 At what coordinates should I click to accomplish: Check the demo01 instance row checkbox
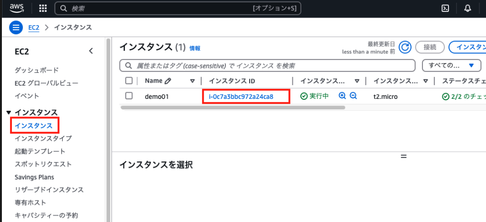129,96
